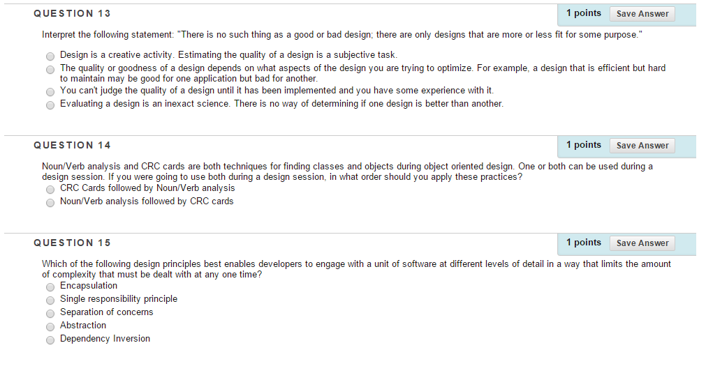
Task: Pick 'Evaluating a design is an inexact science'
Action: pyautogui.click(x=50, y=105)
